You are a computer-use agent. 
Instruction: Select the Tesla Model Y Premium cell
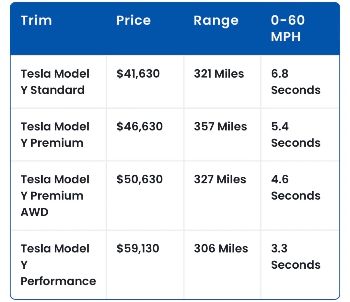click(55, 134)
